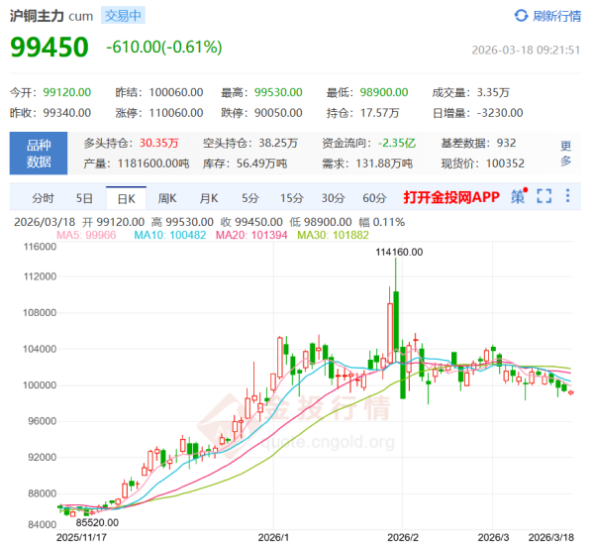Switch to the 60分 interval tab
Screen dimensions: 594x542
[374, 198]
